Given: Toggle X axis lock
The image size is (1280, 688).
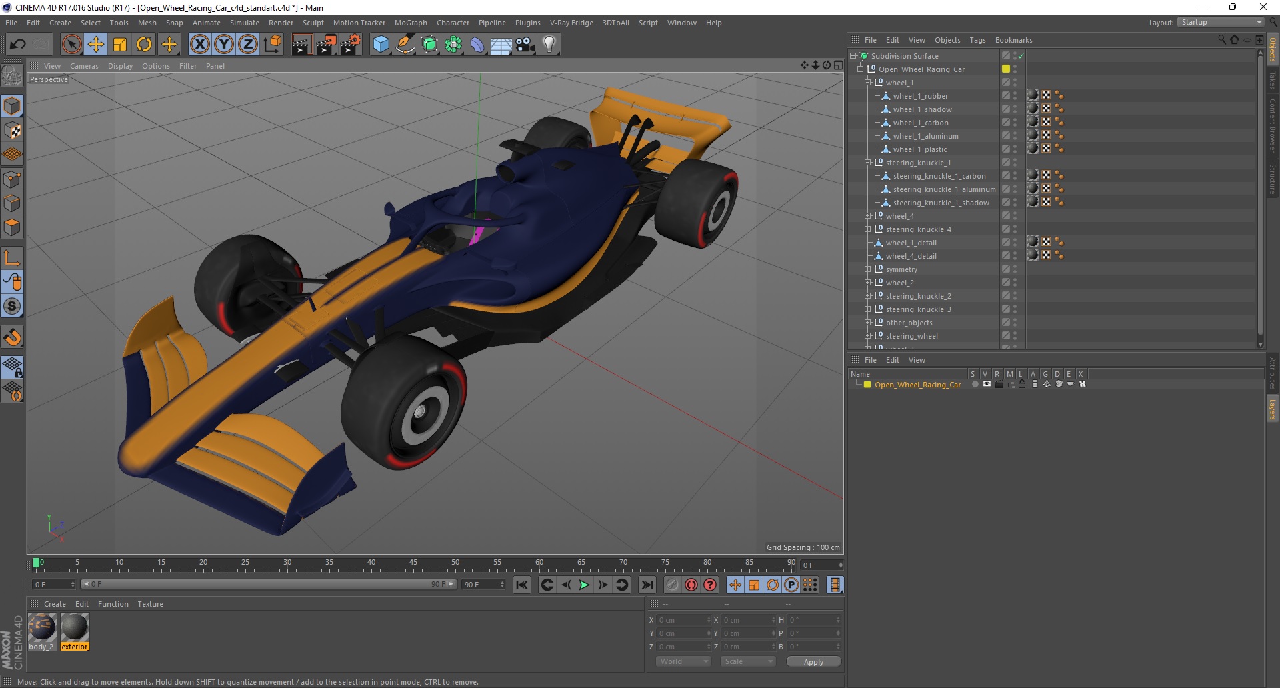Looking at the screenshot, I should (x=199, y=45).
